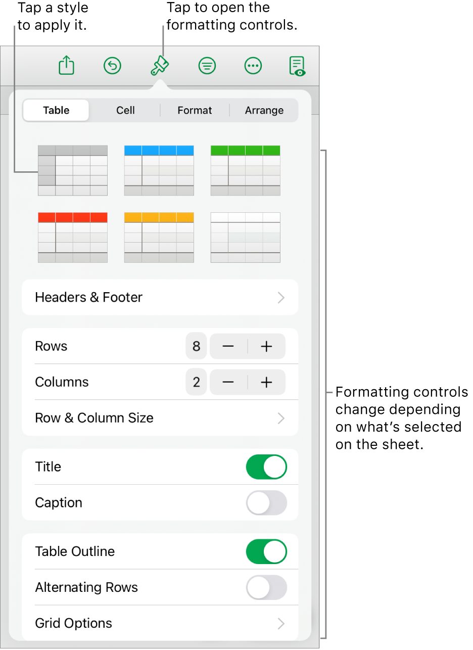Decrease the Rows count with minus

click(228, 346)
